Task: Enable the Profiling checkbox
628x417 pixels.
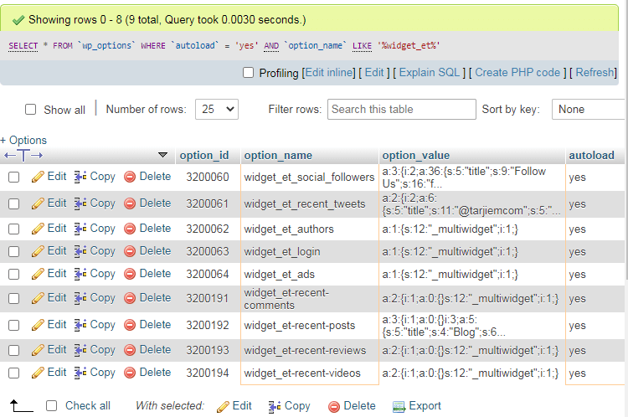Action: 249,73
